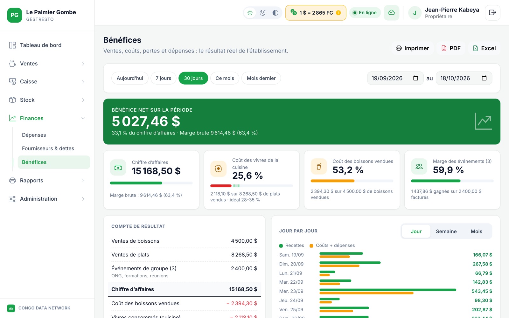Expand the Rapports menu chevron
Screen dimensions: 509x318
pyautogui.click(x=83, y=181)
